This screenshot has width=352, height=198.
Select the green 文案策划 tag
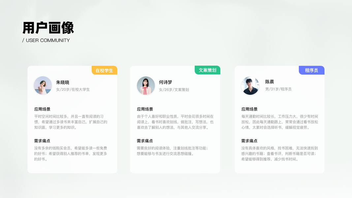pos(208,70)
